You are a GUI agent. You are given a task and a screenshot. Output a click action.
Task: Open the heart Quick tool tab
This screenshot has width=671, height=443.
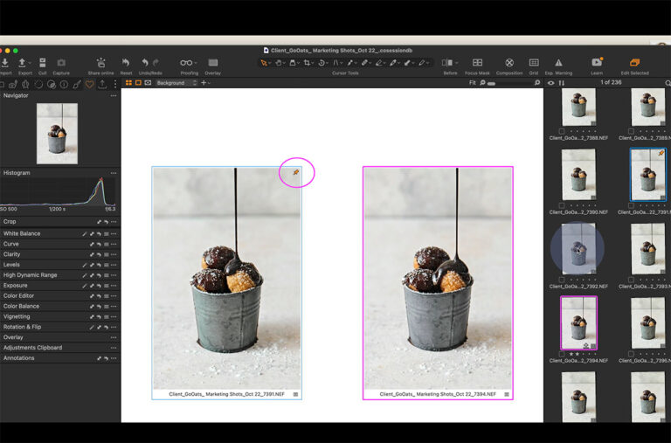(89, 84)
